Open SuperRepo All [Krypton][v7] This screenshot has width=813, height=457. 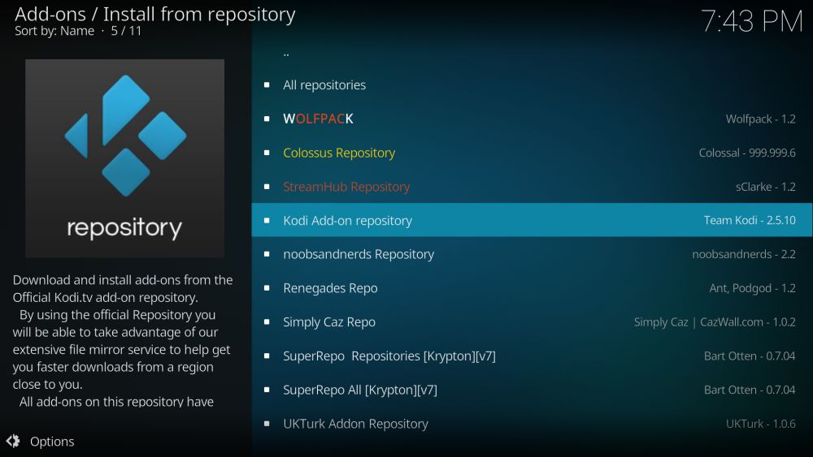click(360, 390)
